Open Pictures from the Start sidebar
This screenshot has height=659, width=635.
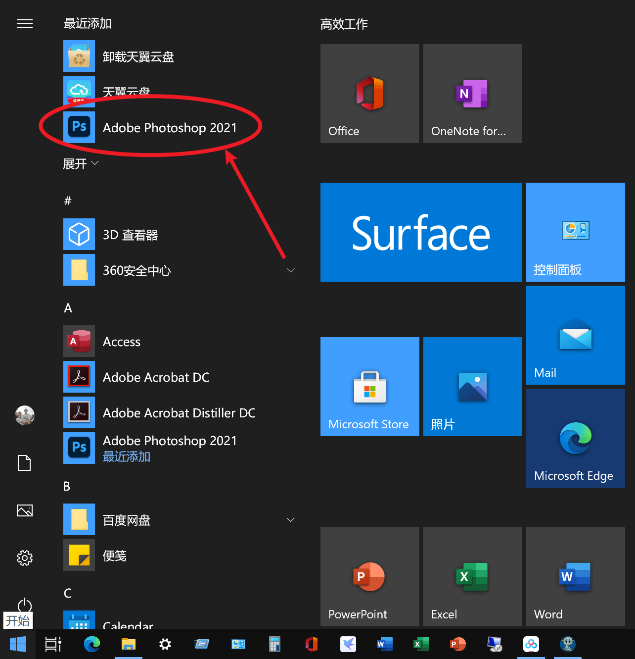point(25,510)
